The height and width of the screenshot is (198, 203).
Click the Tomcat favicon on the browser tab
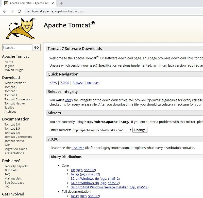pos(6,4)
